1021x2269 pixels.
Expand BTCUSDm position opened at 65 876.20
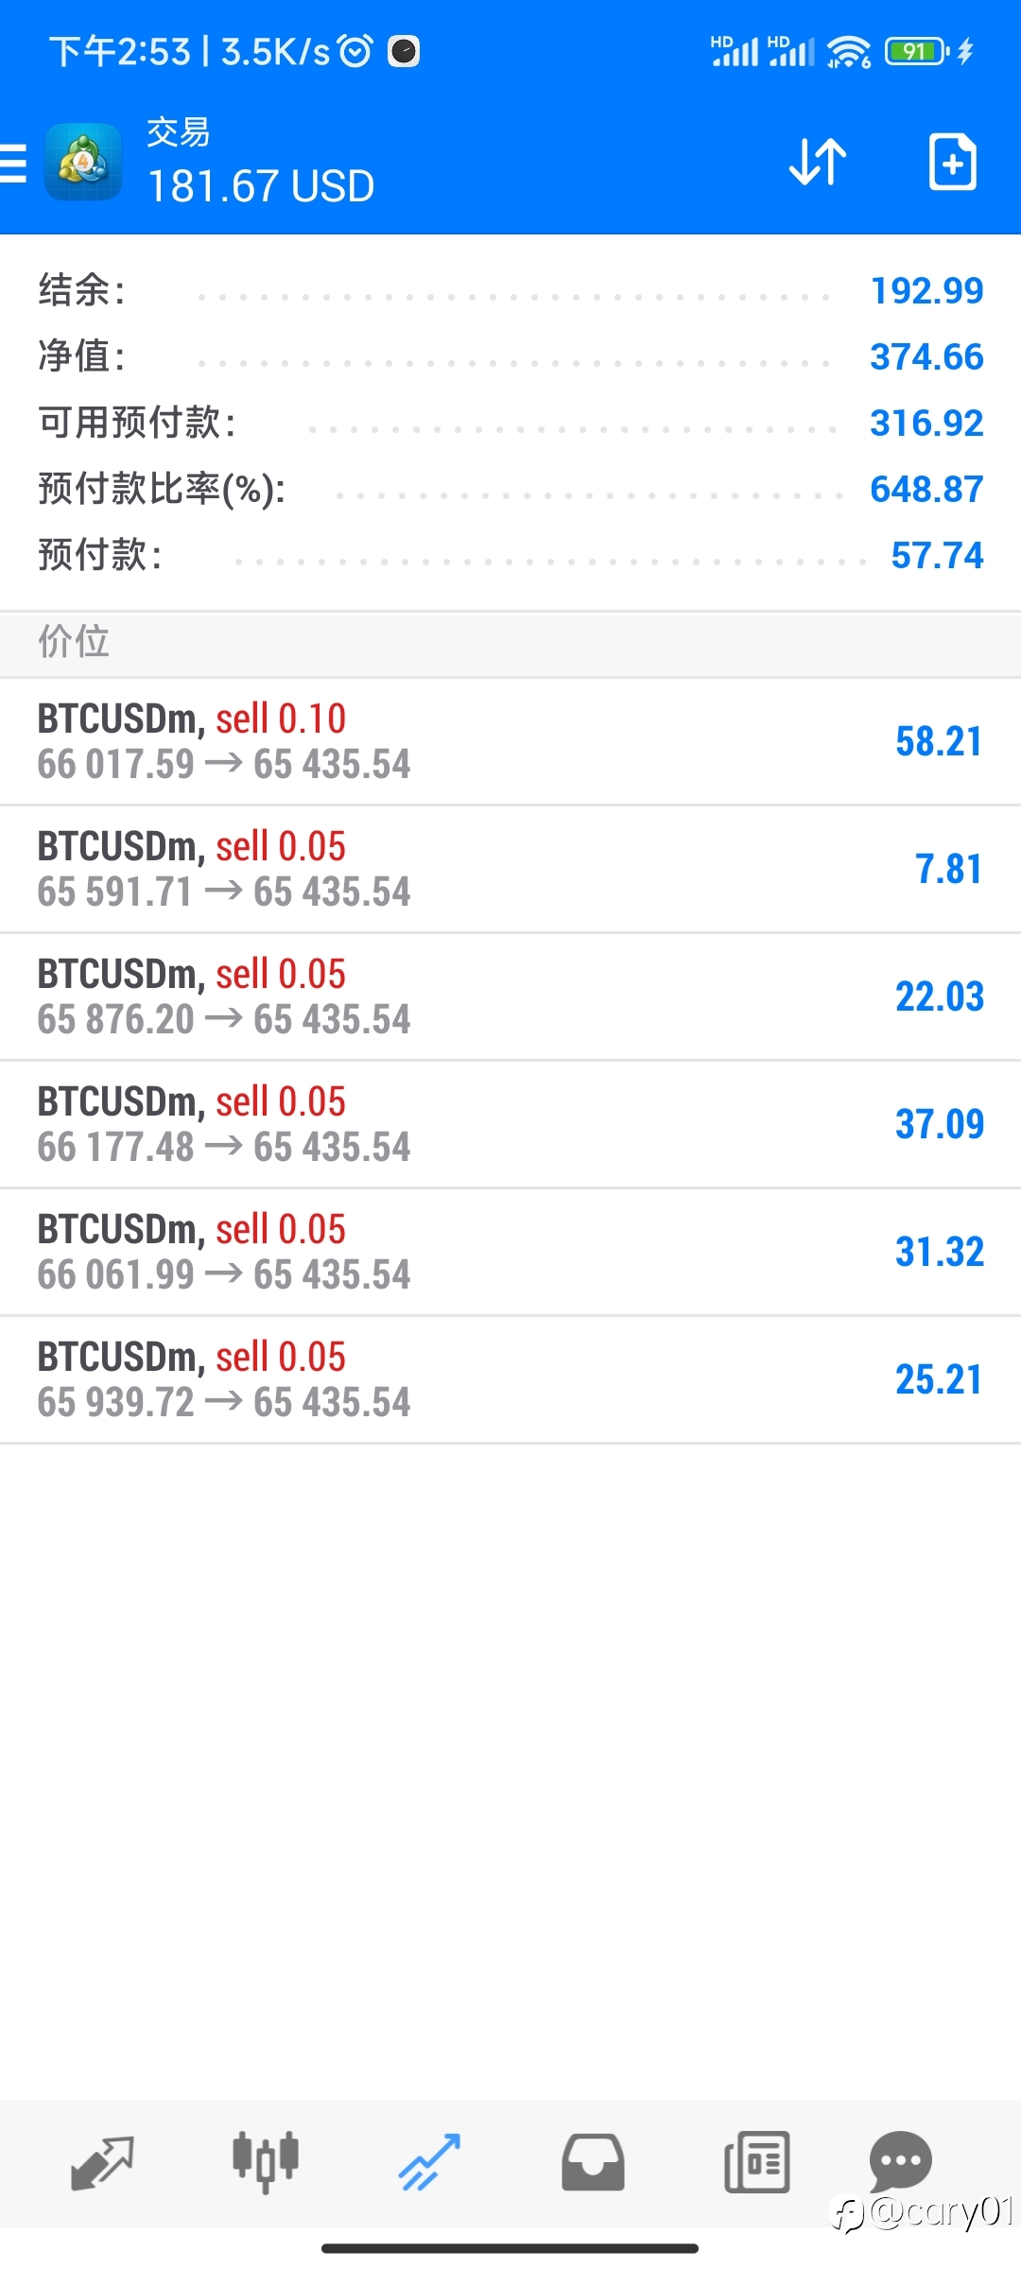pos(510,997)
